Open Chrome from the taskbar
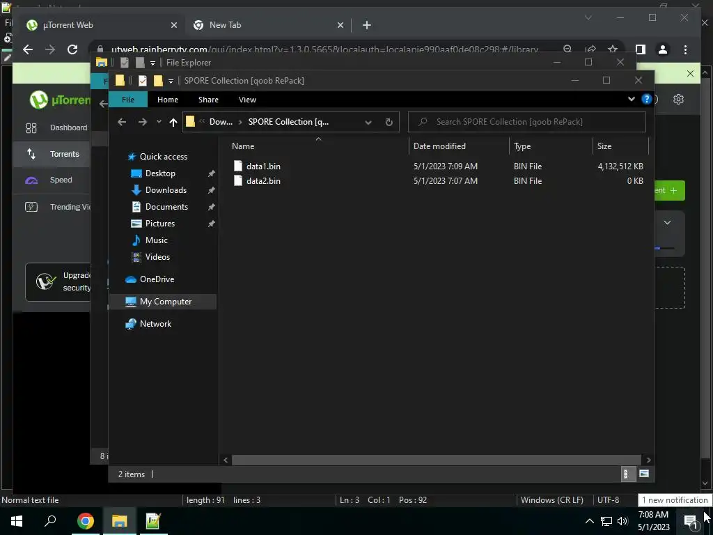Image resolution: width=713 pixels, height=535 pixels. [x=85, y=521]
